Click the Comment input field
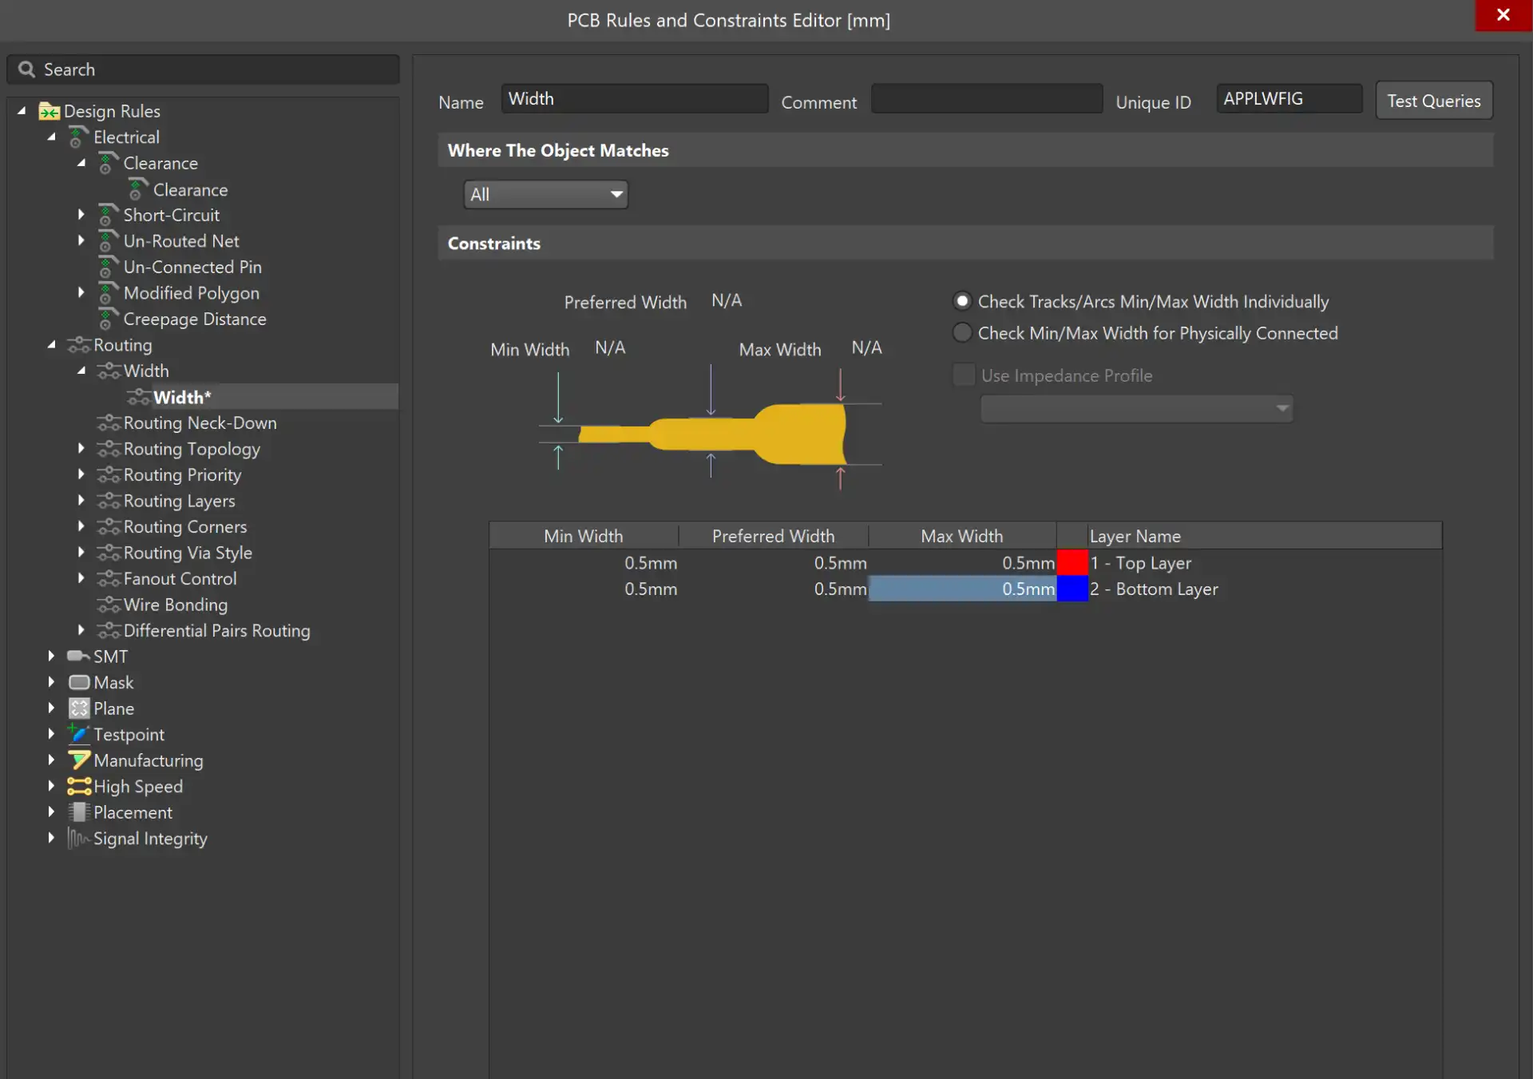This screenshot has width=1533, height=1079. click(986, 99)
